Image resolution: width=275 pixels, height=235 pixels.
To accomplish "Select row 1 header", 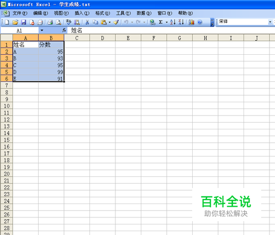I will coord(7,45).
